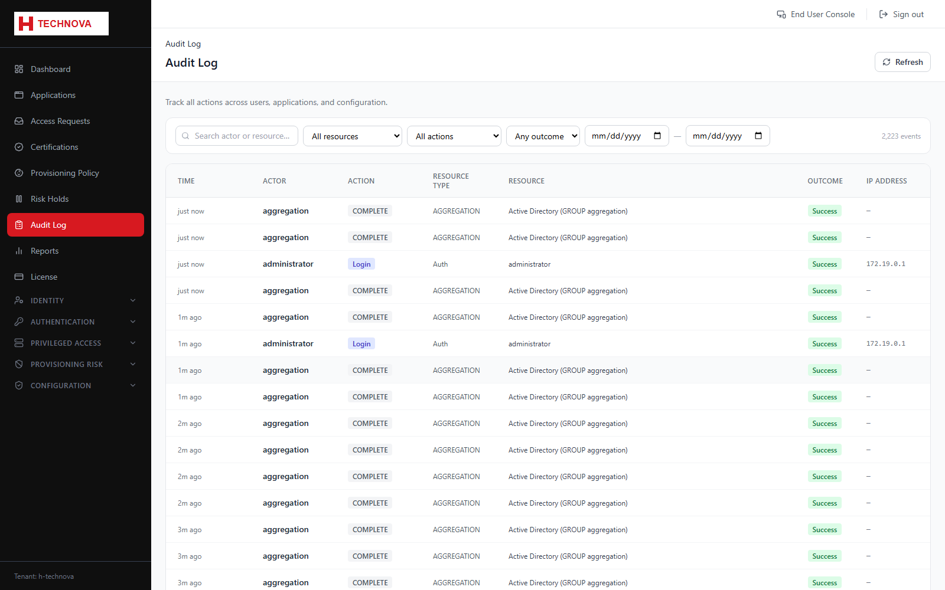Open Access Requests page

[76, 121]
